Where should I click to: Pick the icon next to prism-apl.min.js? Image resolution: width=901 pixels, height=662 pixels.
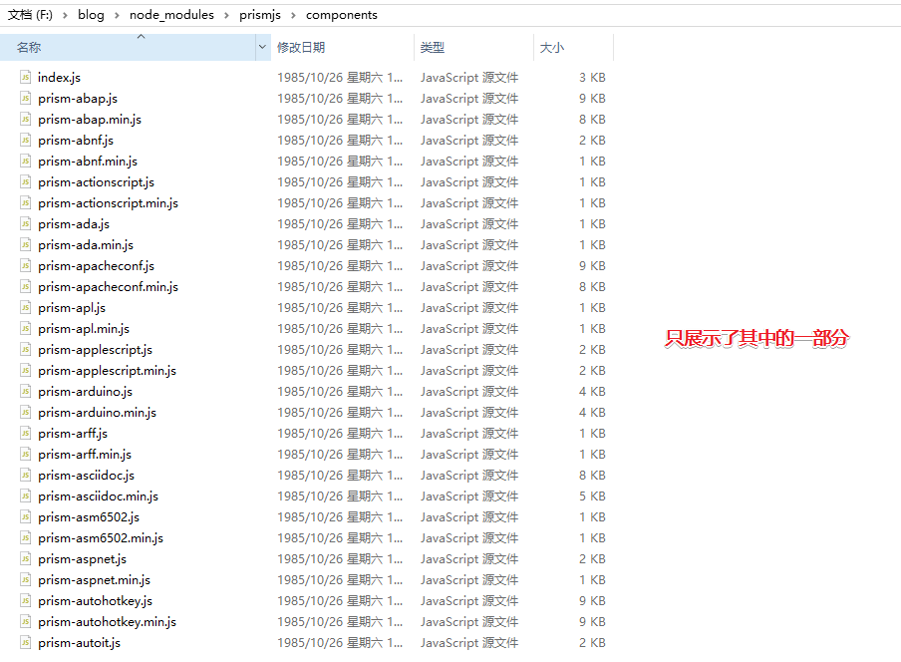click(x=25, y=329)
